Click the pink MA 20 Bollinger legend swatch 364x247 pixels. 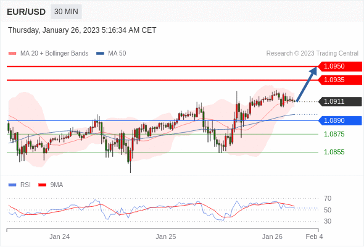(x=12, y=54)
